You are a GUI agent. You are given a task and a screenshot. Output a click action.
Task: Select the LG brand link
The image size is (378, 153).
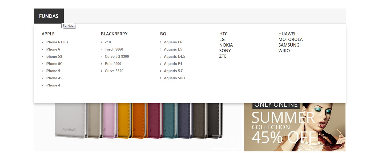click(222, 39)
